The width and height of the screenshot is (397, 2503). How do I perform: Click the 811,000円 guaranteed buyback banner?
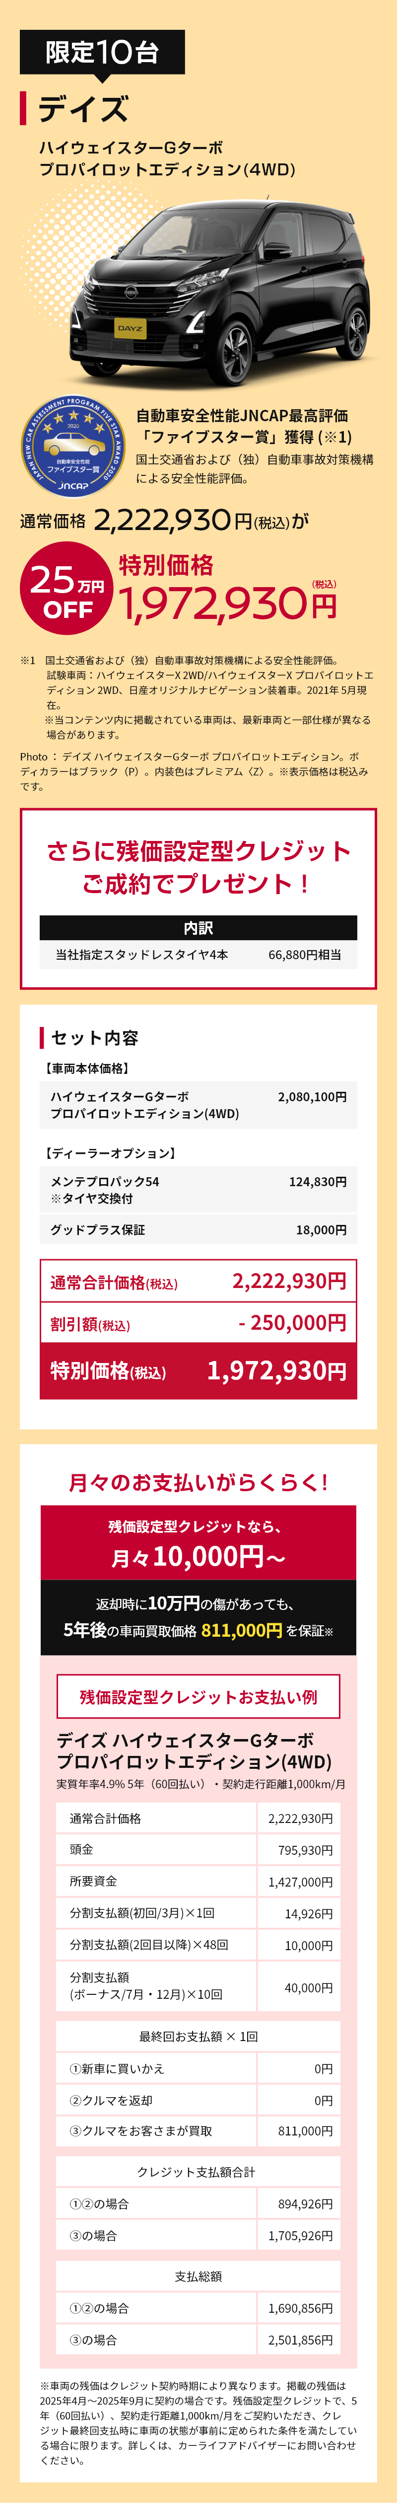pyautogui.click(x=198, y=1618)
